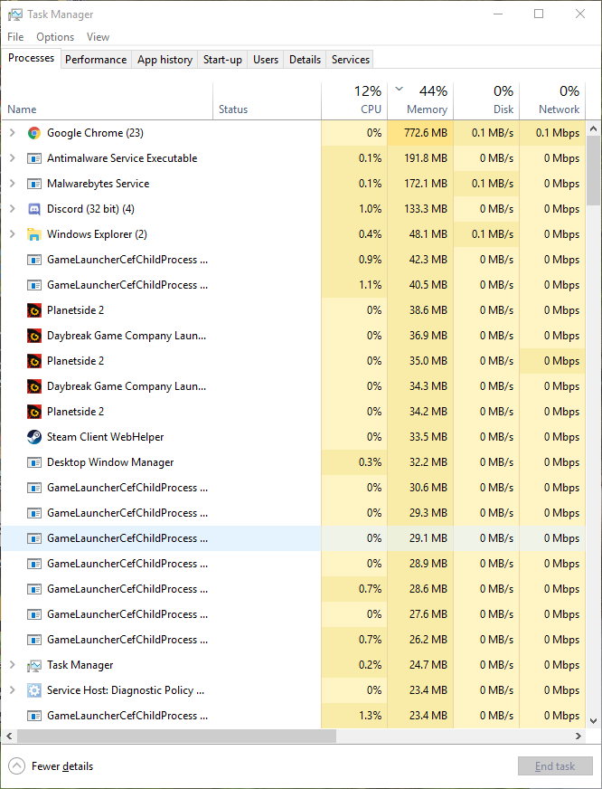
Task: Select the Processes tab
Action: click(x=31, y=58)
